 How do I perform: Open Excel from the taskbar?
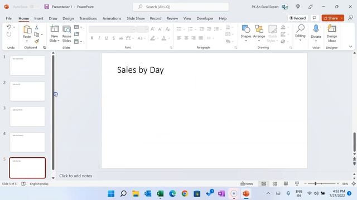(x=160, y=194)
